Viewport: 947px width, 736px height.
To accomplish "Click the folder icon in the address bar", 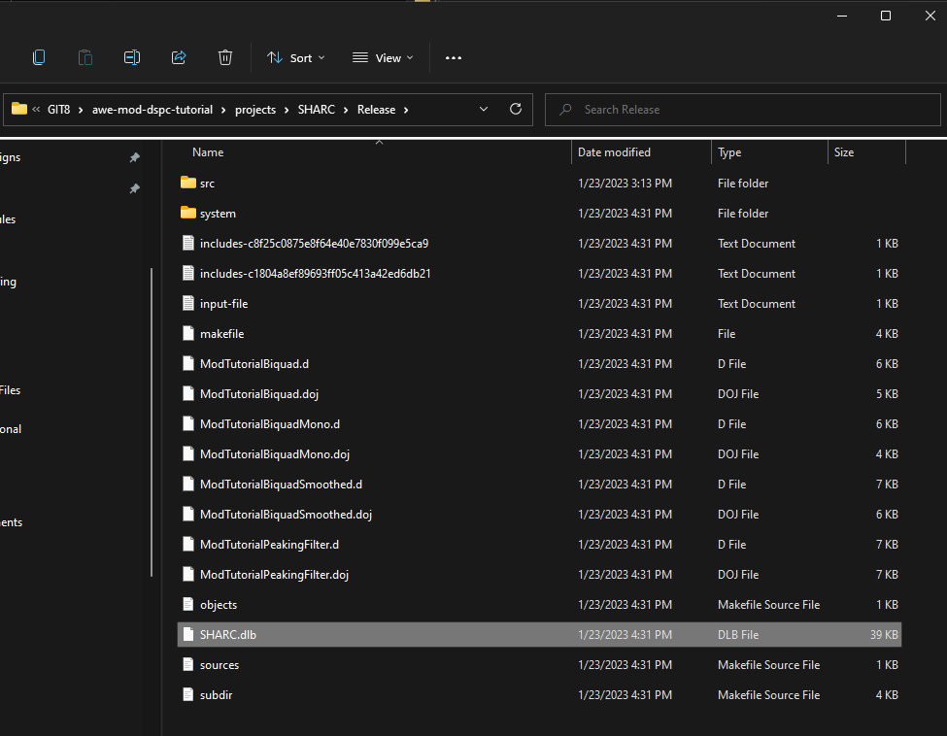I will tap(19, 109).
